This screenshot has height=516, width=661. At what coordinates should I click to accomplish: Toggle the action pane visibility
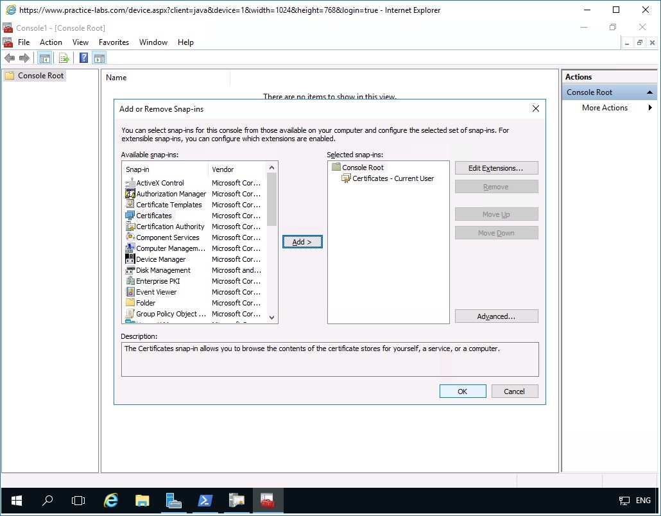pyautogui.click(x=99, y=57)
